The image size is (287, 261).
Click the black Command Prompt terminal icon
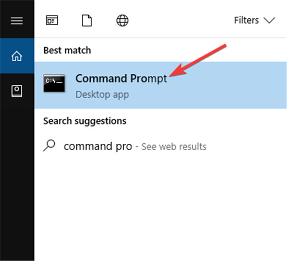54,83
